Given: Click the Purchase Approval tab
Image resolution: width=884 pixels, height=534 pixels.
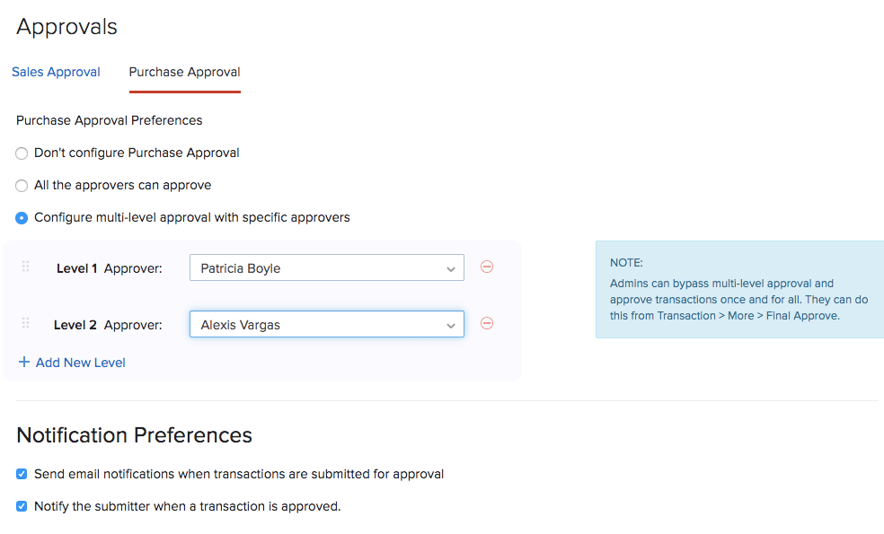Looking at the screenshot, I should 184,72.
